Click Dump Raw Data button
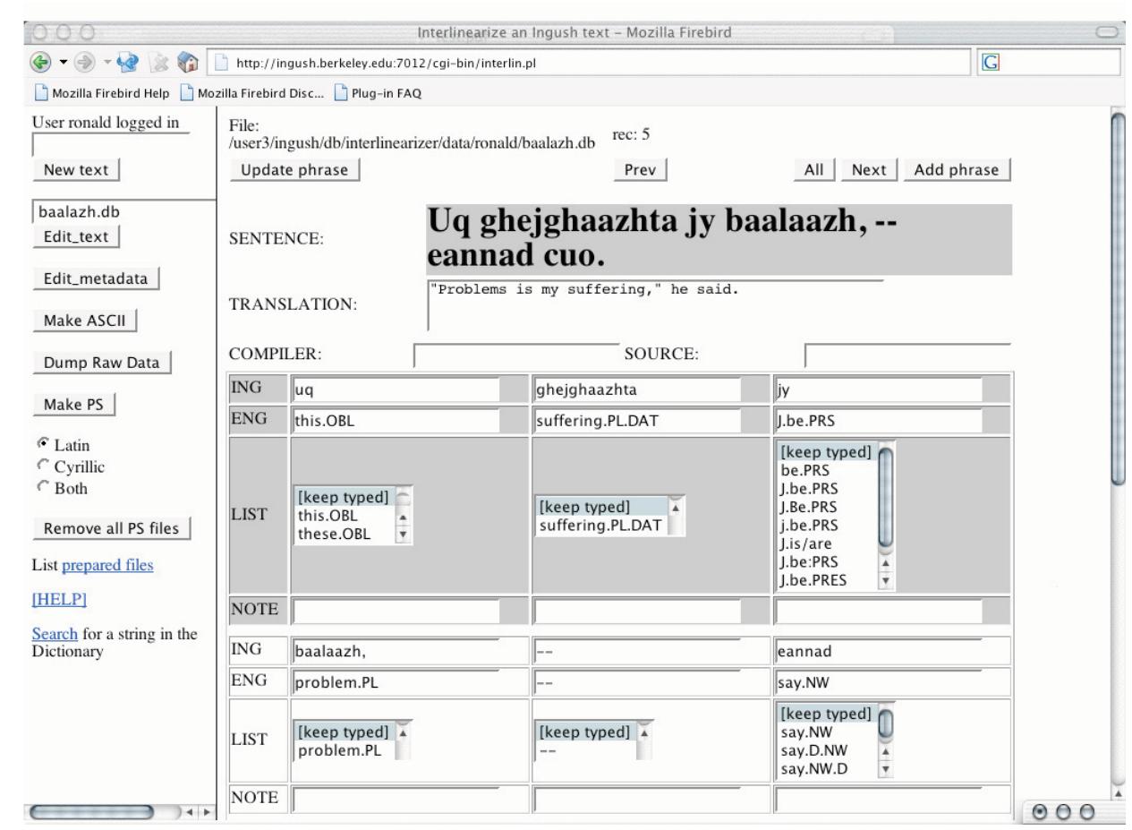 [101, 363]
